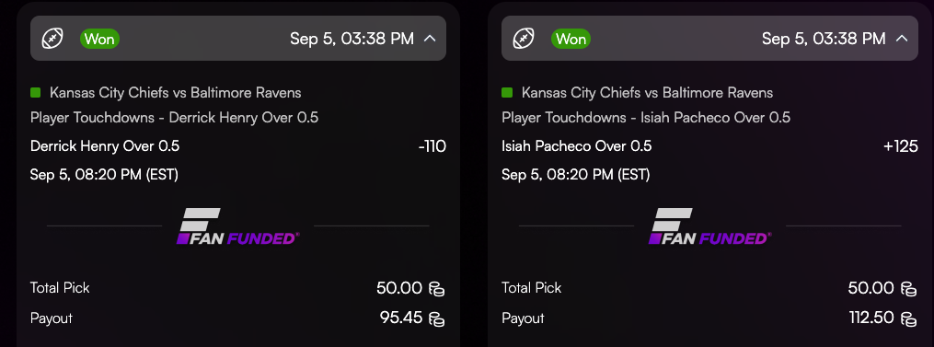934x347 pixels.
Task: Click the coin icon beside Isiah Pacheco's Total Pick
Action: coord(908,289)
